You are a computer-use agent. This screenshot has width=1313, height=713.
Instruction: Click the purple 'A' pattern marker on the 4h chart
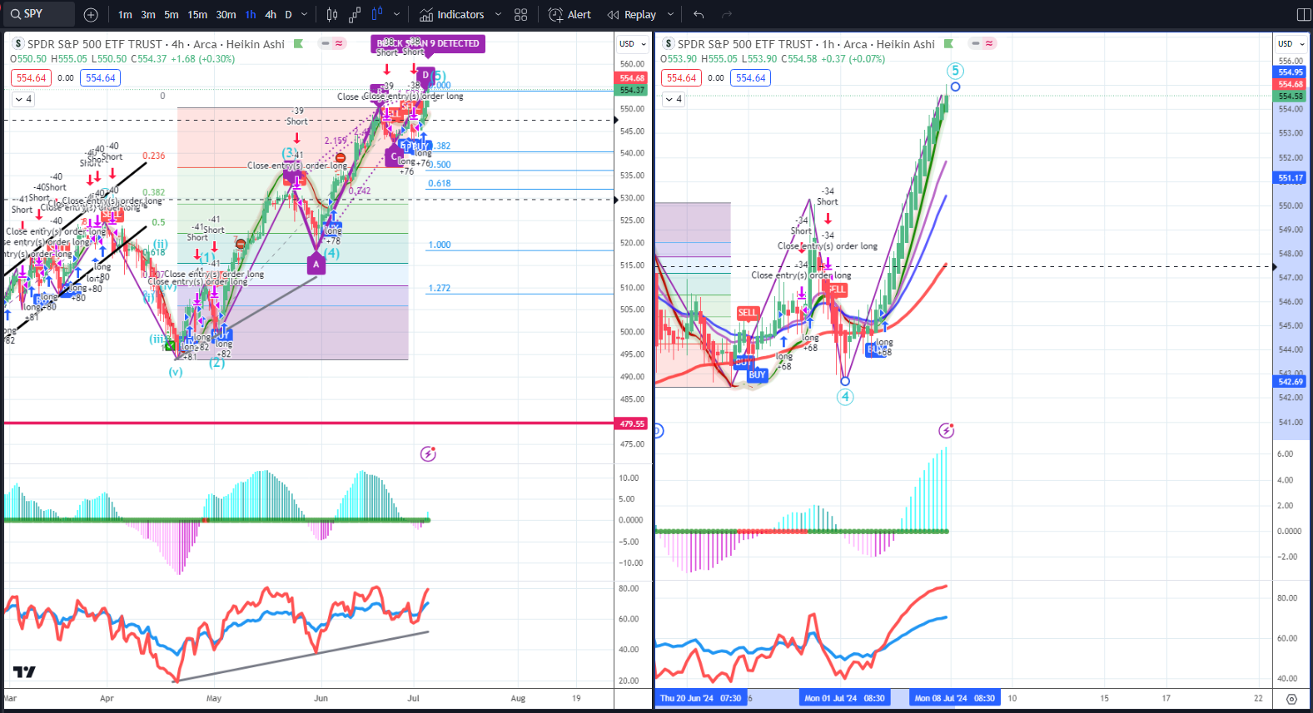tap(316, 265)
